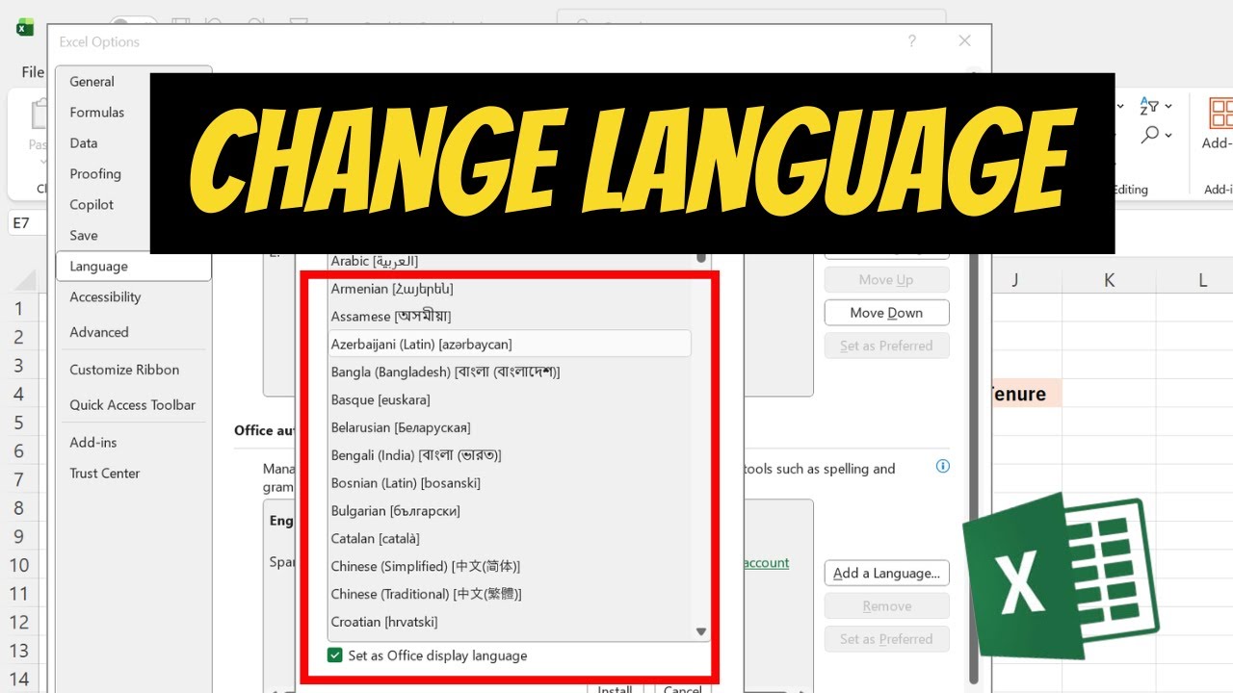This screenshot has width=1233, height=693.
Task: Select the Language category
Action: (x=134, y=267)
